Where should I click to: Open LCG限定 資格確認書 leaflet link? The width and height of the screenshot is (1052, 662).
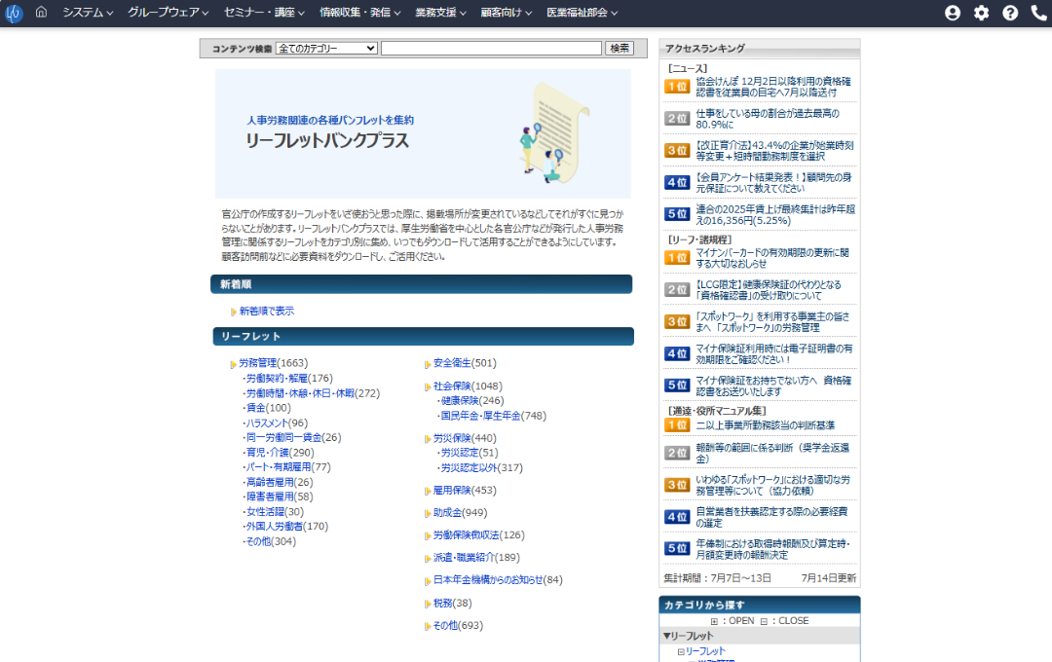pos(769,290)
